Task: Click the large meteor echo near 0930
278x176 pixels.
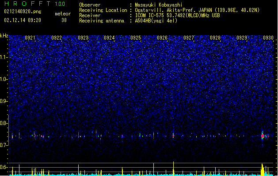Action: (263, 136)
